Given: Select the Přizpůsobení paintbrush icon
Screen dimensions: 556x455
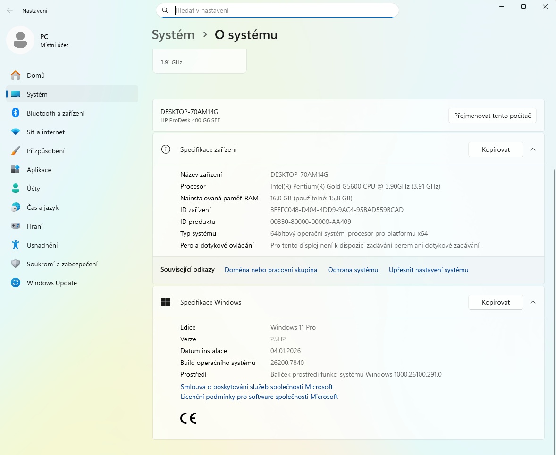Looking at the screenshot, I should click(x=16, y=151).
